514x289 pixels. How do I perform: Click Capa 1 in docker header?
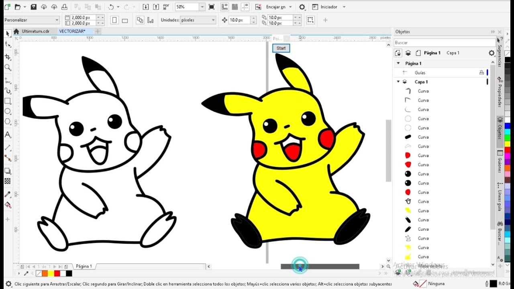(453, 53)
